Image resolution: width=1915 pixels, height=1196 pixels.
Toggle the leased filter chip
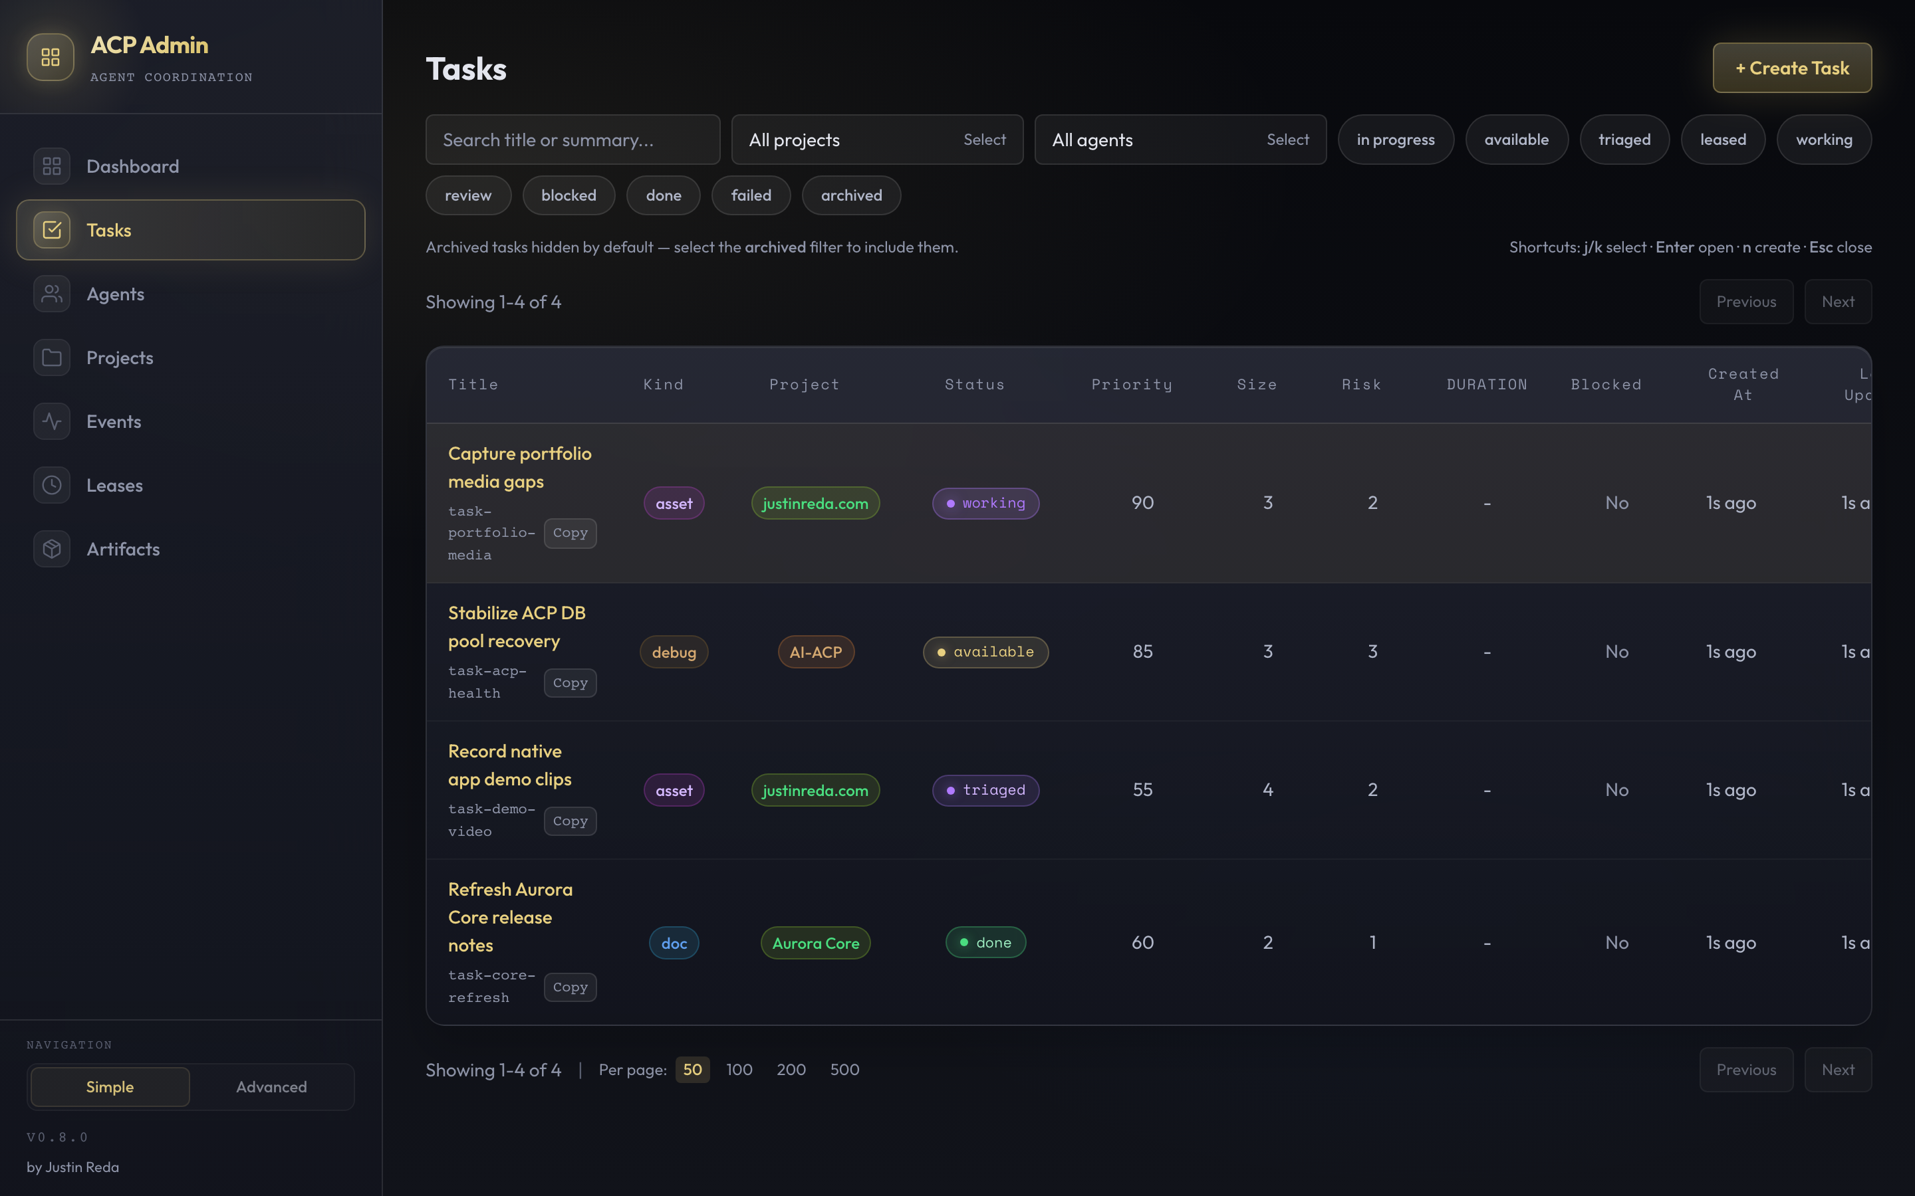1723,140
